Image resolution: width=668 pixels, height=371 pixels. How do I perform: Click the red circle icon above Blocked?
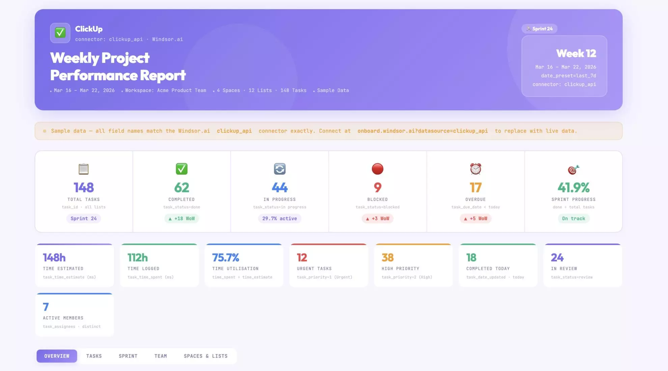pos(378,169)
